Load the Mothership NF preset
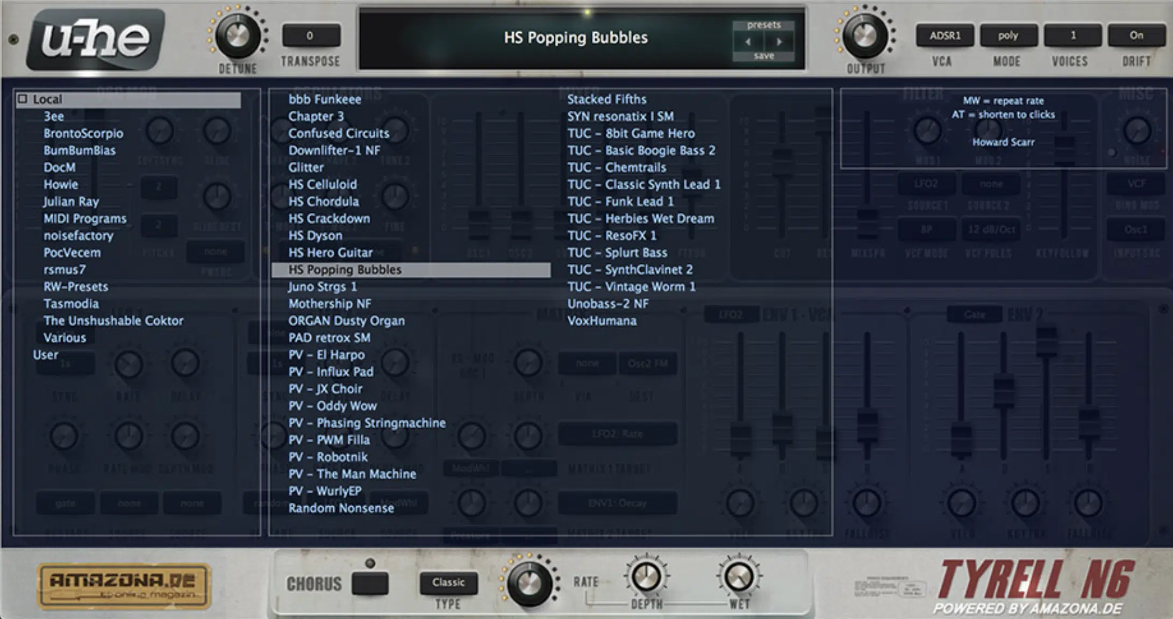The image size is (1173, 619). tap(330, 304)
